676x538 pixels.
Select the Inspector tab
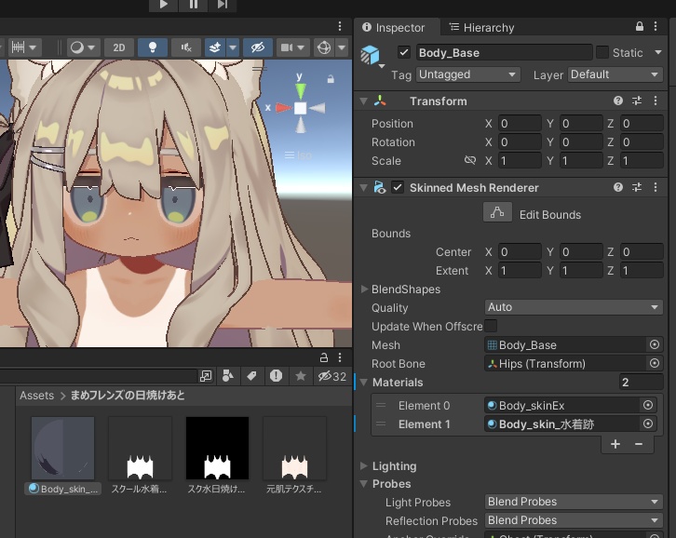coord(393,28)
